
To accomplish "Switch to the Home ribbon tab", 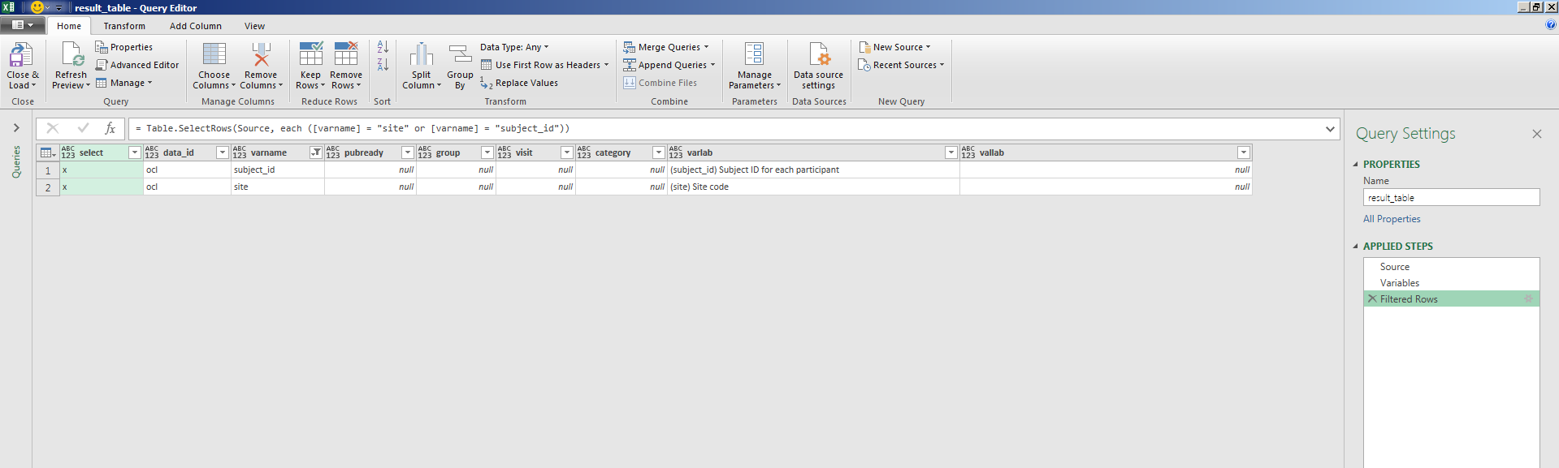I will (69, 26).
